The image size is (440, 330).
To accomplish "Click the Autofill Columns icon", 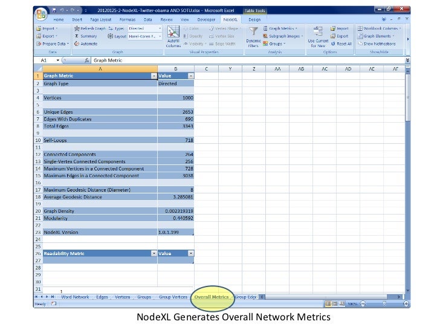I will pyautogui.click(x=173, y=31).
